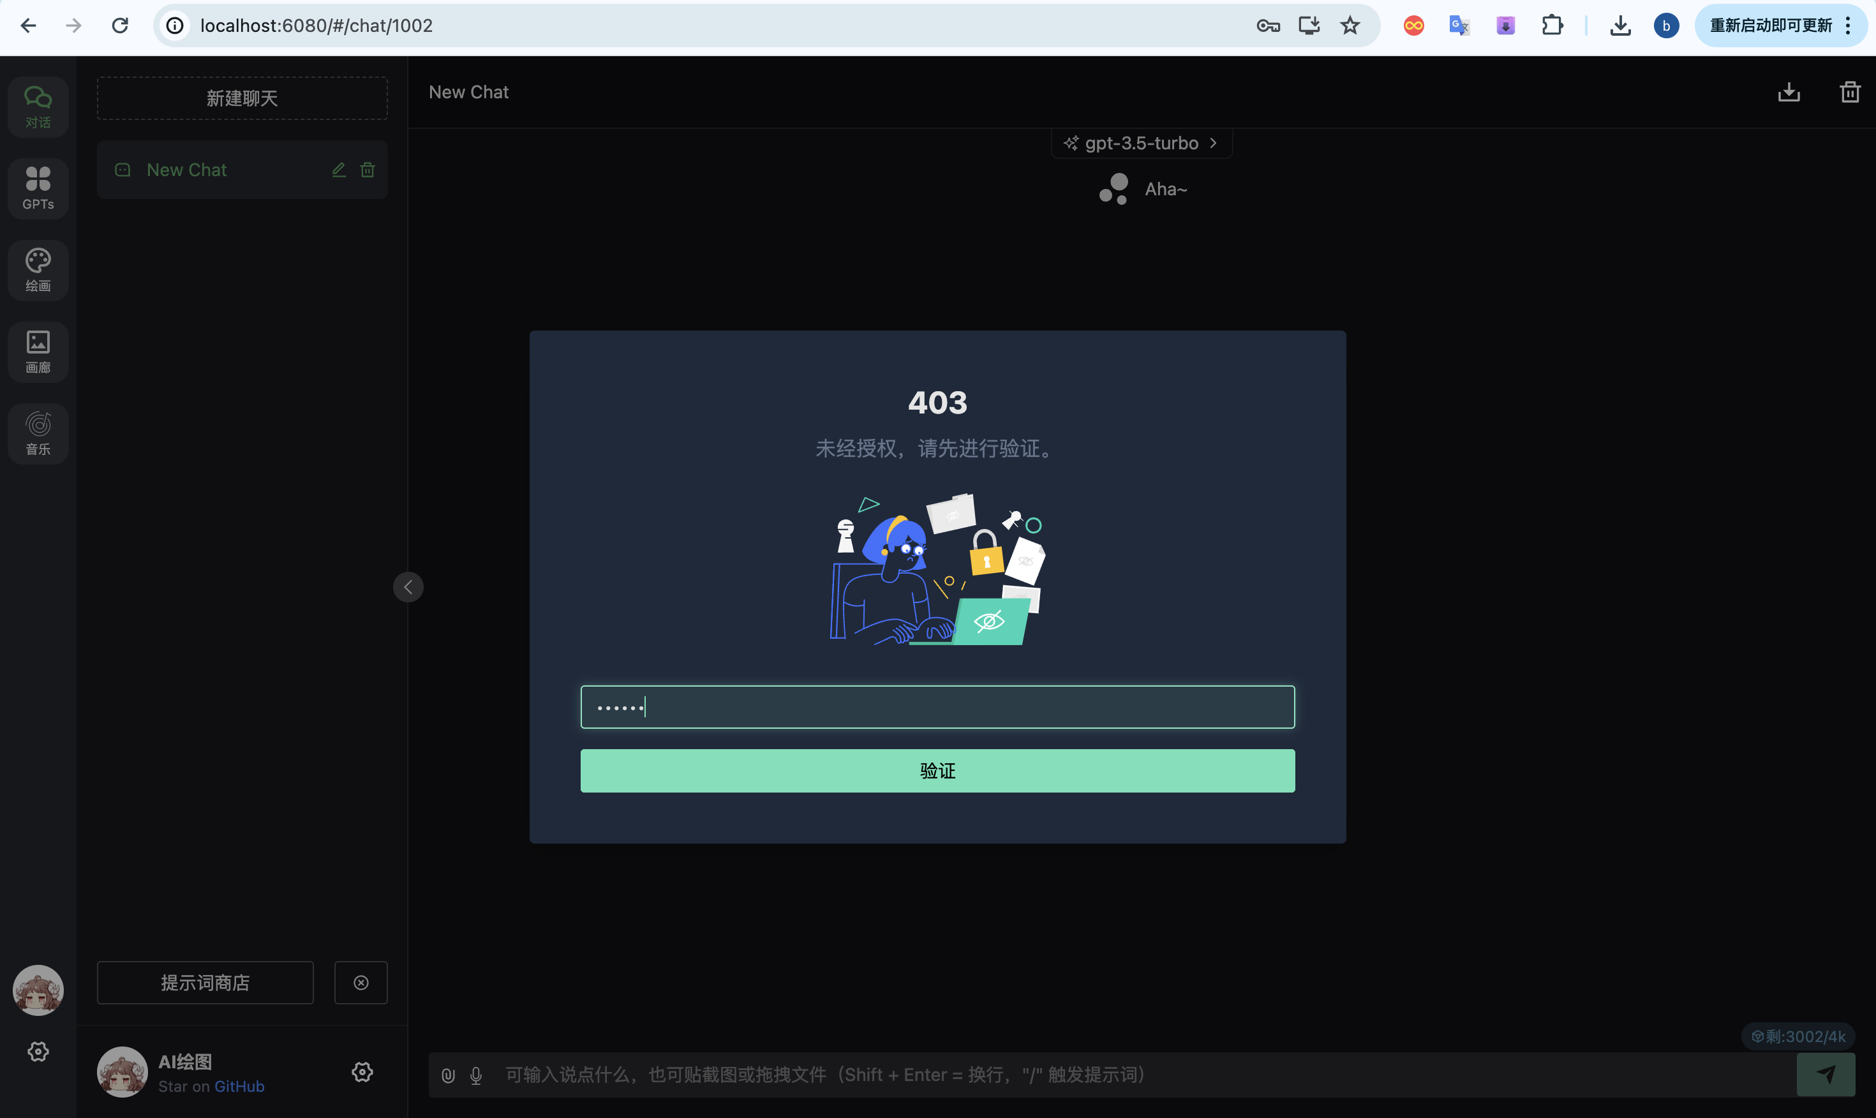The width and height of the screenshot is (1876, 1118).
Task: Open the 对话 chat sidebar section
Action: tap(38, 107)
